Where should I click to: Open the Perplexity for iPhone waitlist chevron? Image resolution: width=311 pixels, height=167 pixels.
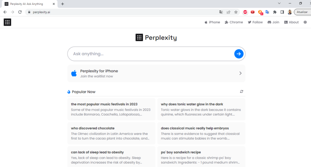tap(241, 73)
